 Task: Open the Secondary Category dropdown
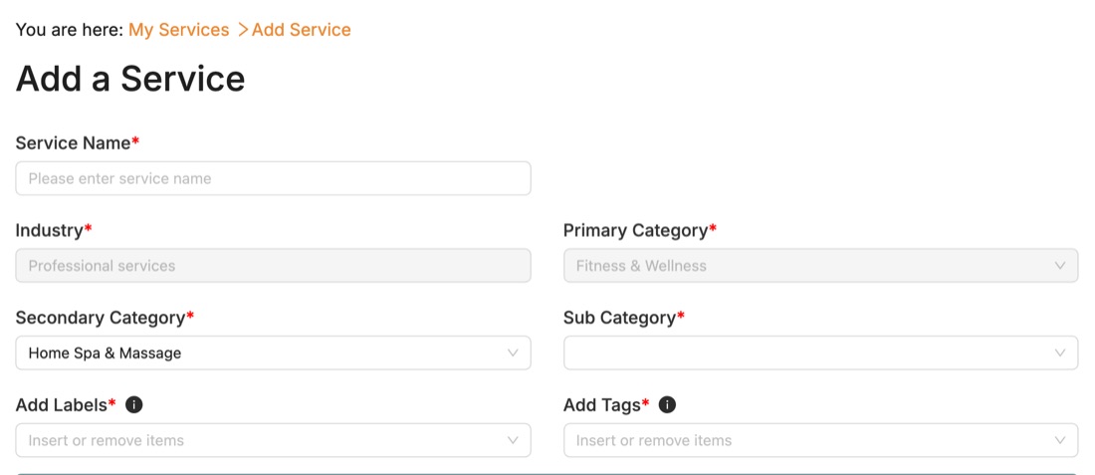coord(273,353)
